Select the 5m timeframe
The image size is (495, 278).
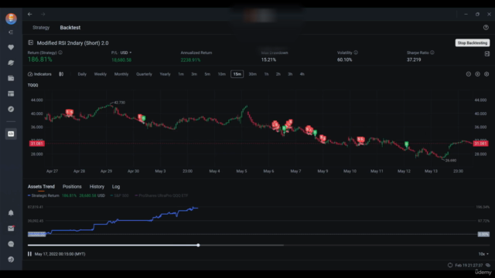(x=207, y=74)
